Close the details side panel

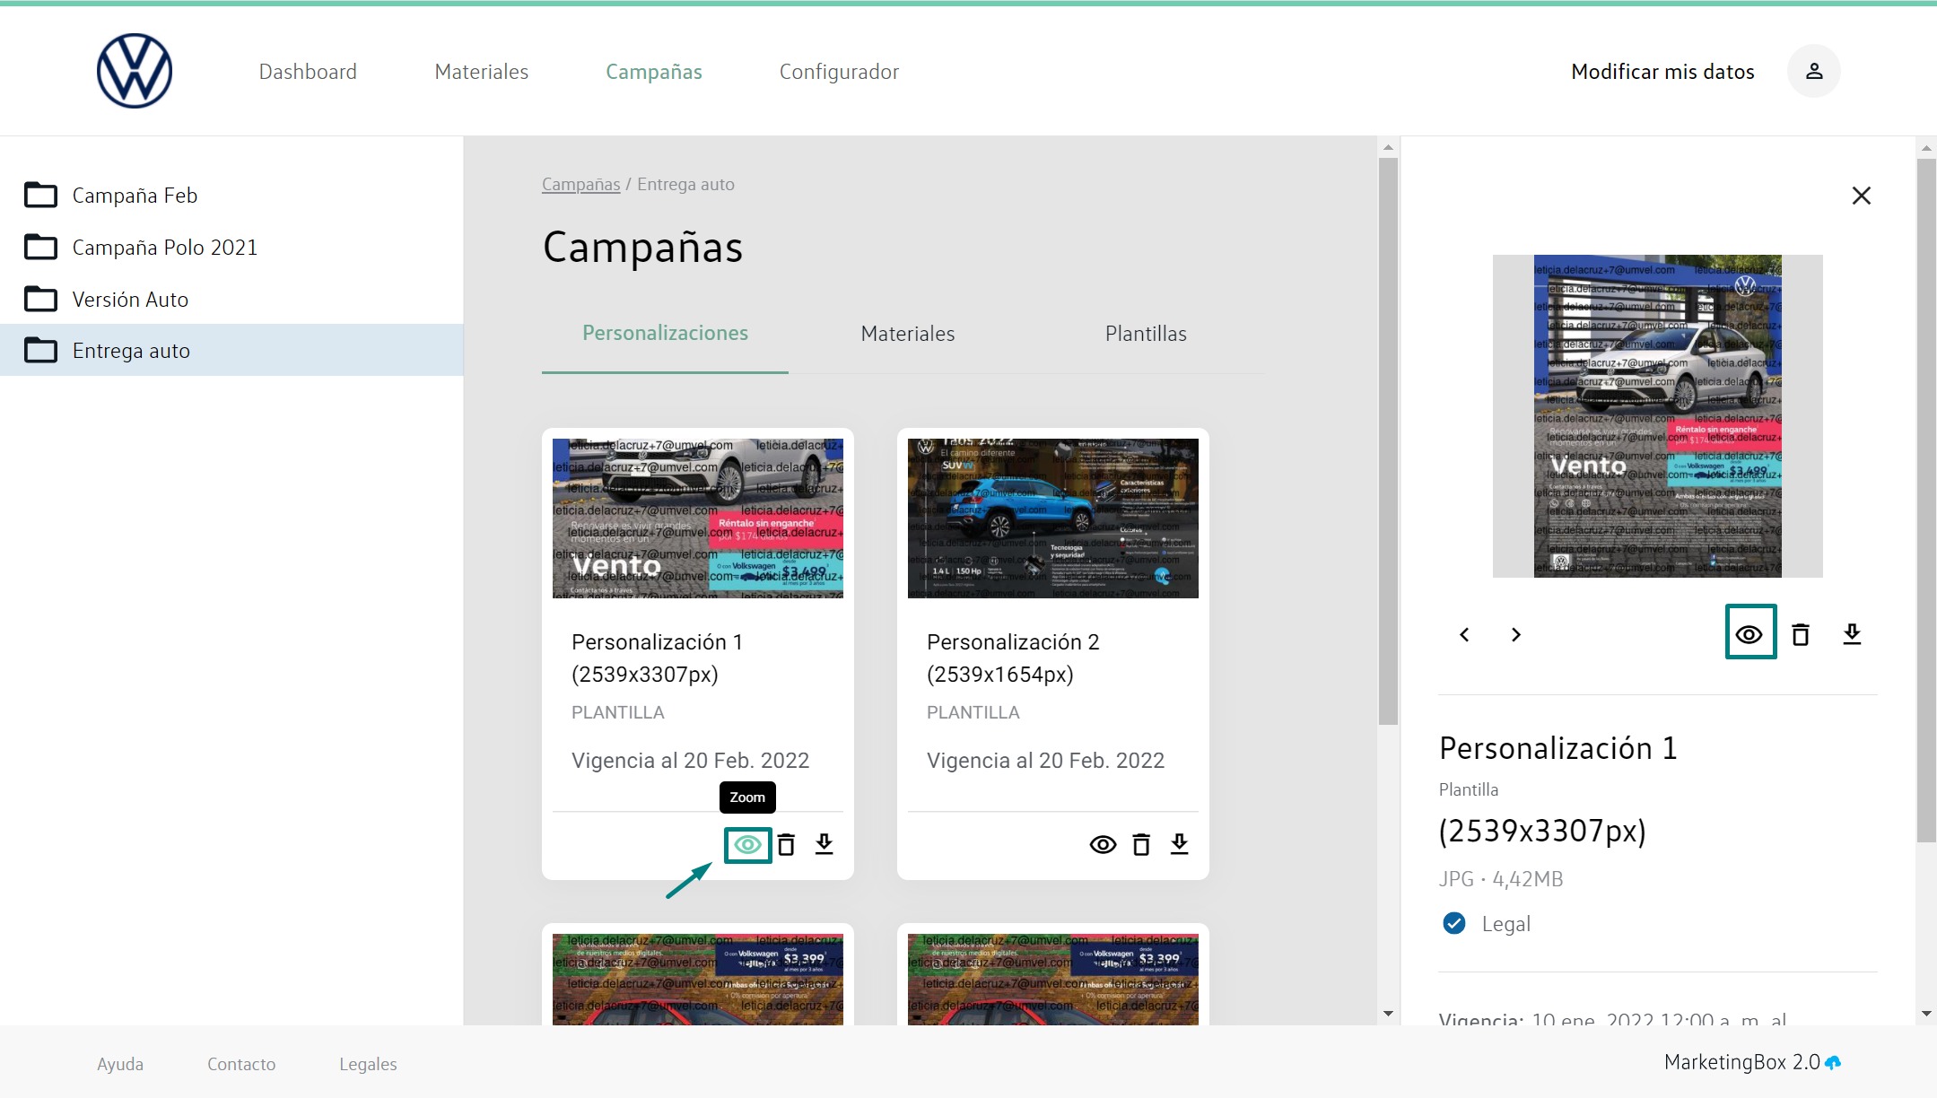(1861, 196)
